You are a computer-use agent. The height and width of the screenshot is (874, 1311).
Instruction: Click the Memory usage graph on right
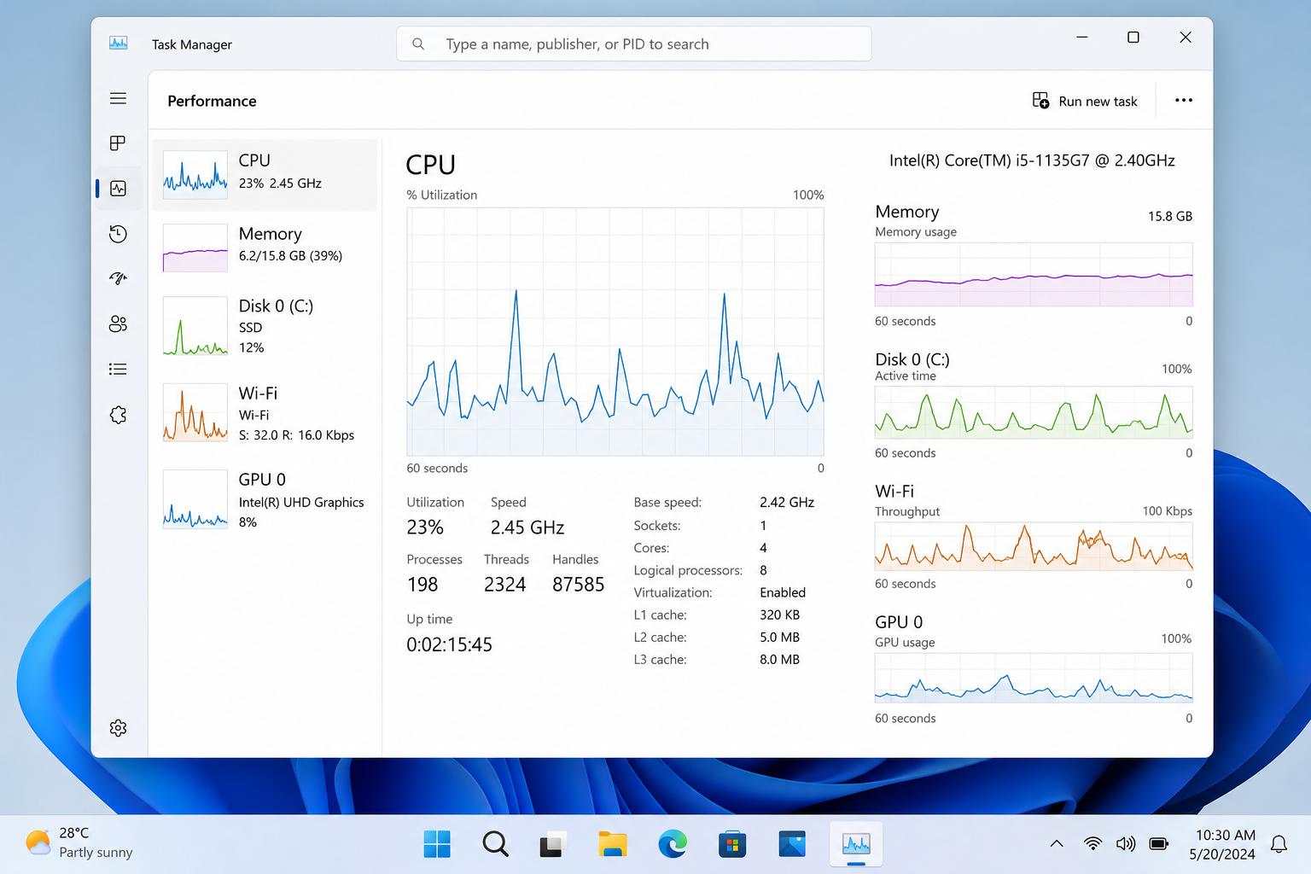tap(1034, 275)
